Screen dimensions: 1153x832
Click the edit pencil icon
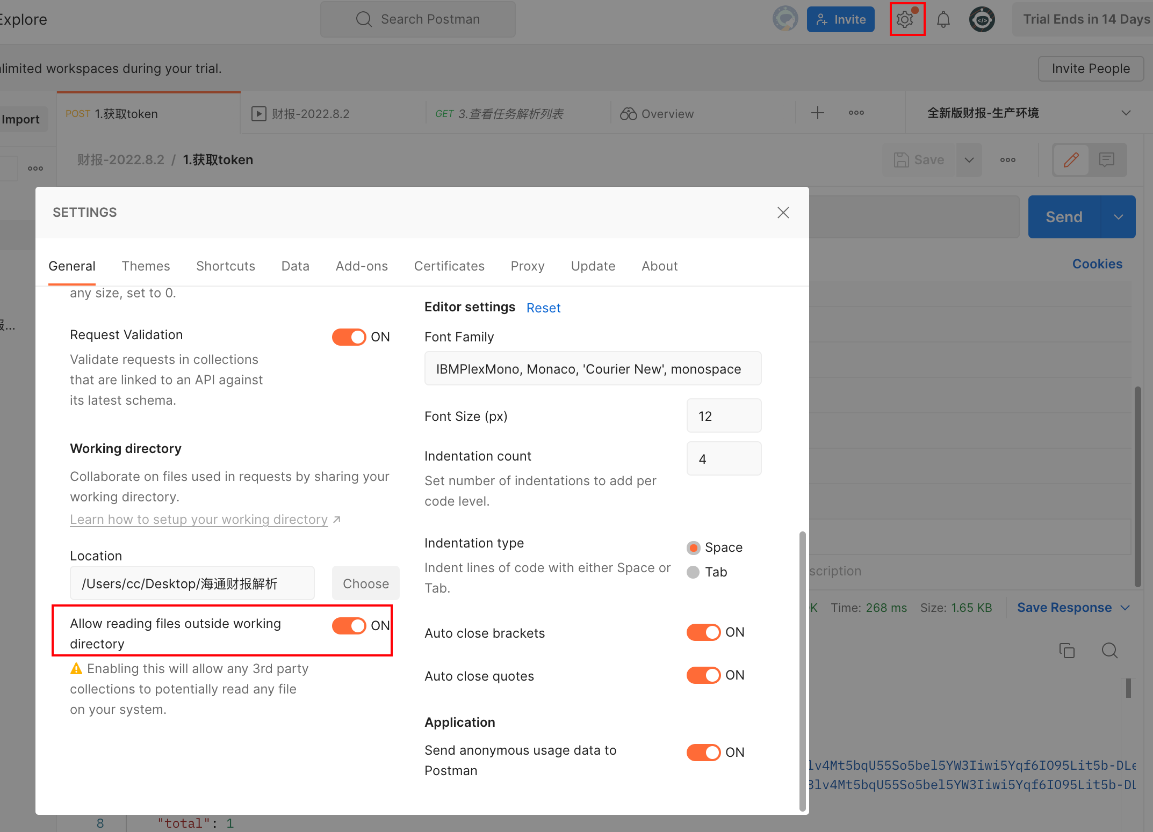click(1071, 159)
